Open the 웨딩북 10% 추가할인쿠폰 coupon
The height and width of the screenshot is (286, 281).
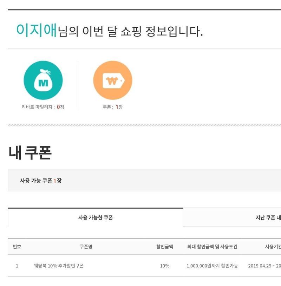point(59,266)
